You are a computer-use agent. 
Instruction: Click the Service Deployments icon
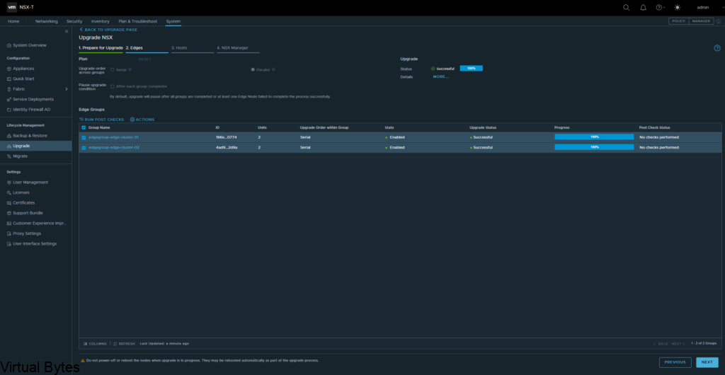[x=9, y=99]
